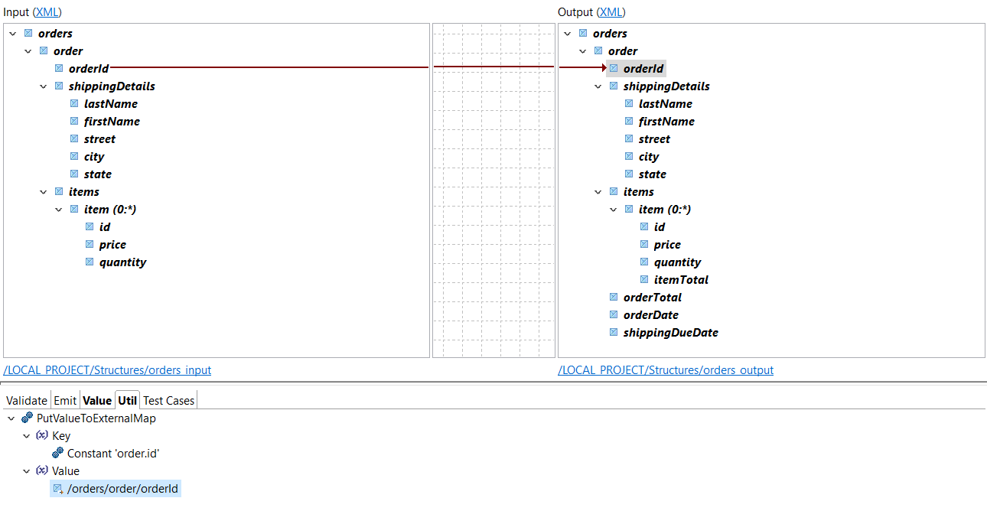Switch to the Test Cases tab
Screen dimensions: 987x511
(x=168, y=400)
